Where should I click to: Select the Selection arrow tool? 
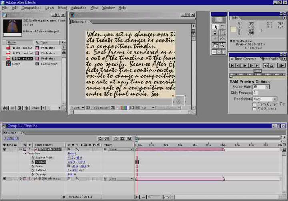tap(216, 27)
